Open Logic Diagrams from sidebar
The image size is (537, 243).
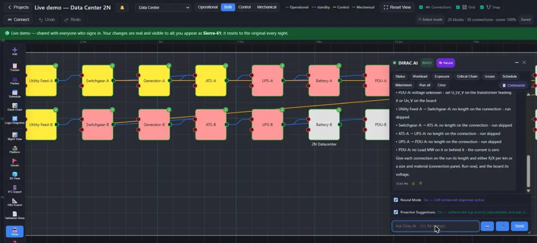coord(15,120)
